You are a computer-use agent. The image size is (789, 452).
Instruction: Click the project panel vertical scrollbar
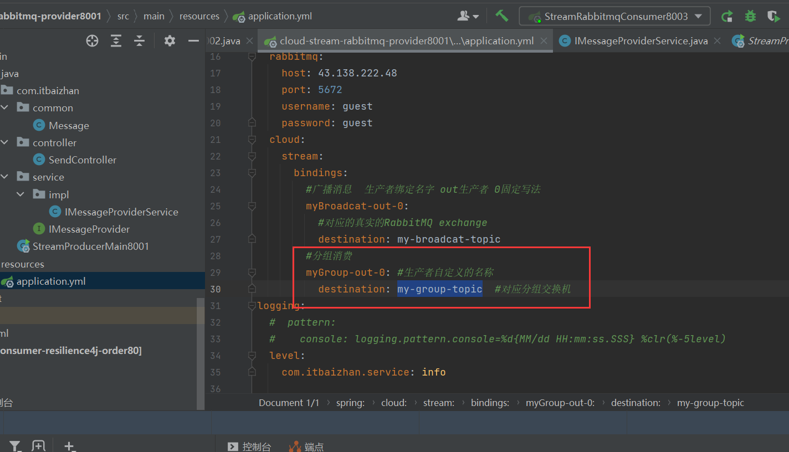pyautogui.click(x=201, y=353)
